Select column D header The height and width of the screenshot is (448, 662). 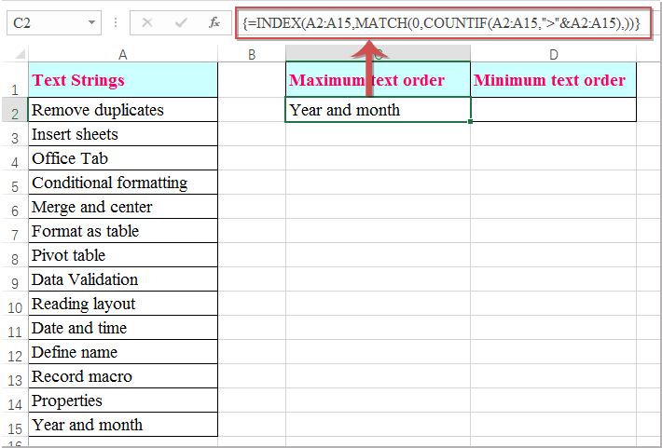pos(553,55)
